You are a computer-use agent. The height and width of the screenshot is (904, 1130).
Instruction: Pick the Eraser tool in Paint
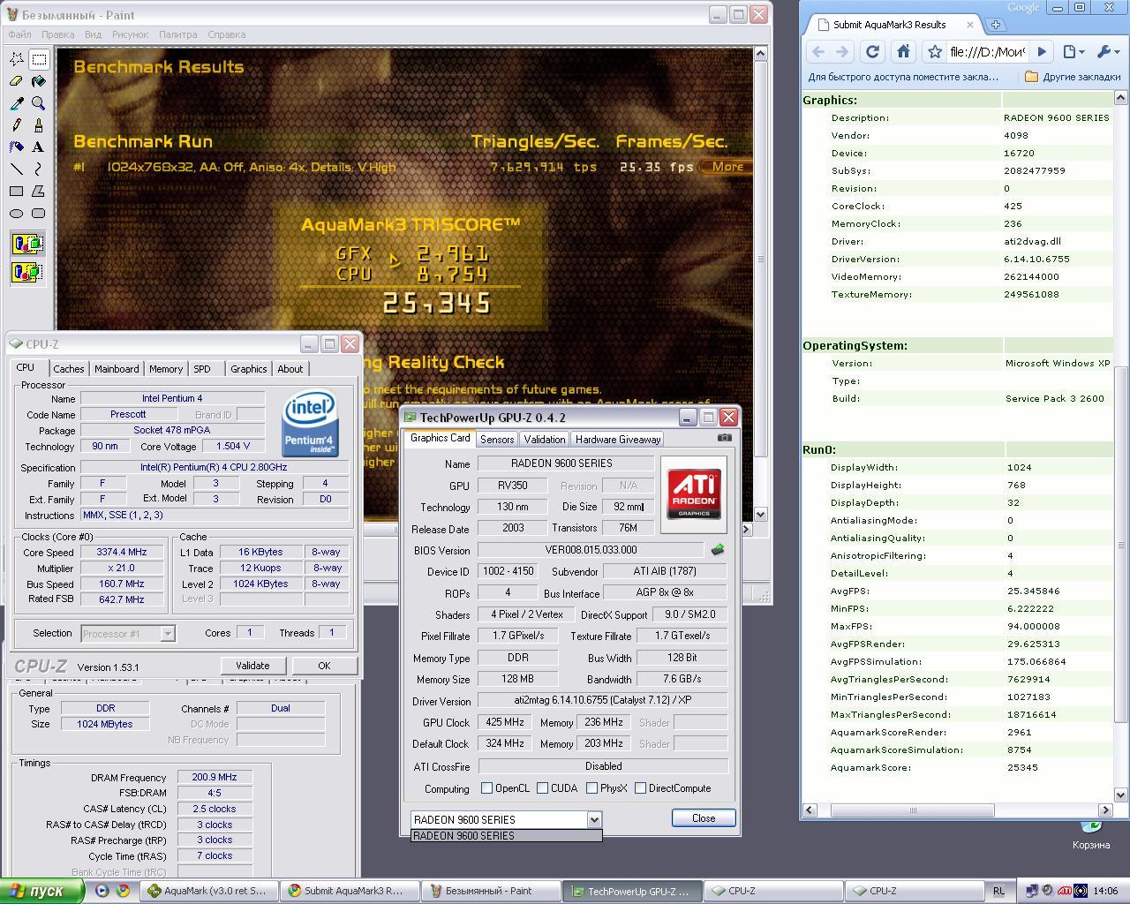(17, 81)
